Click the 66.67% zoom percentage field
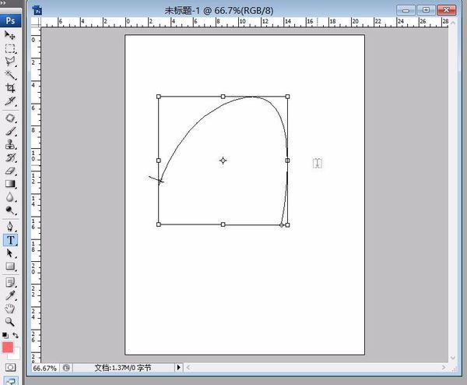Viewport: 467px width, 385px height. click(x=45, y=367)
